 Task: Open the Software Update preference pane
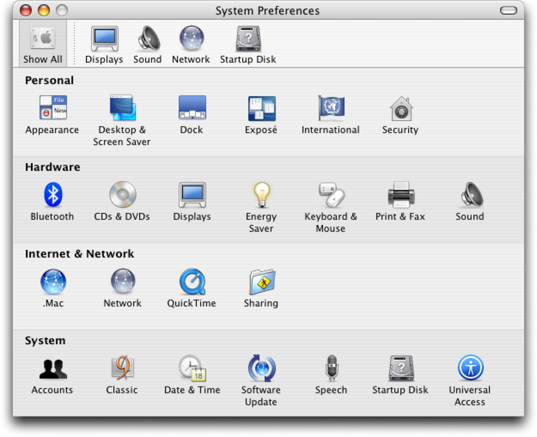coord(262,381)
